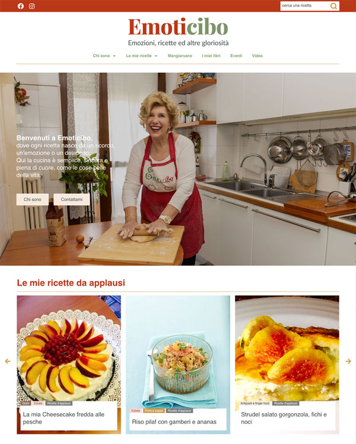Click the search magnifier icon

pos(333,6)
